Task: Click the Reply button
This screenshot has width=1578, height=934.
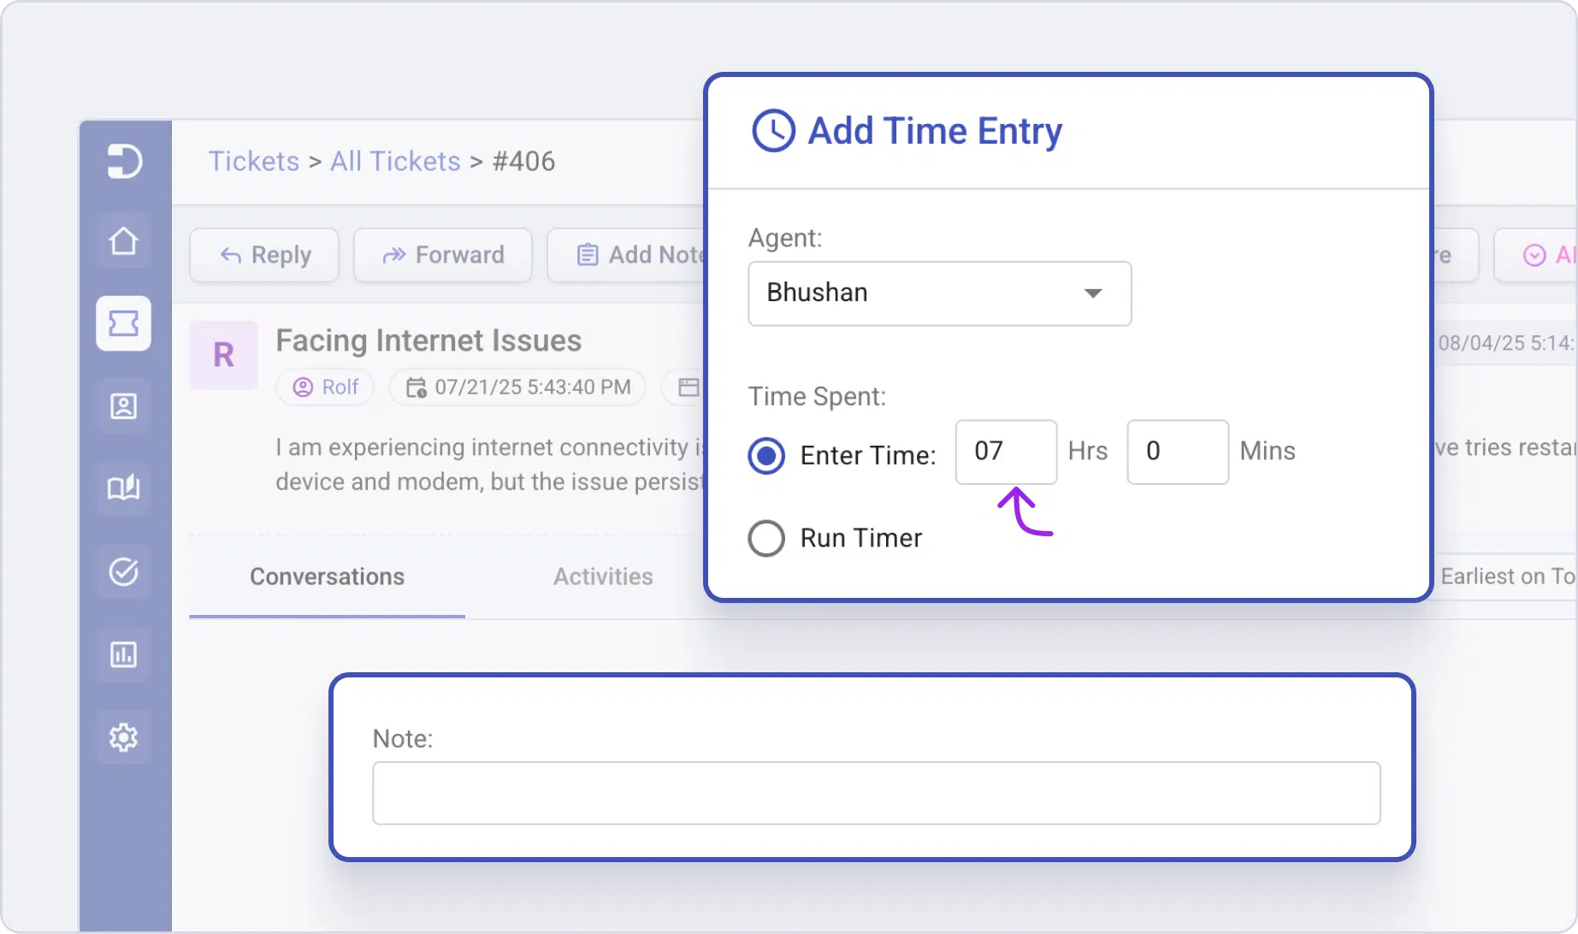Action: 263,255
